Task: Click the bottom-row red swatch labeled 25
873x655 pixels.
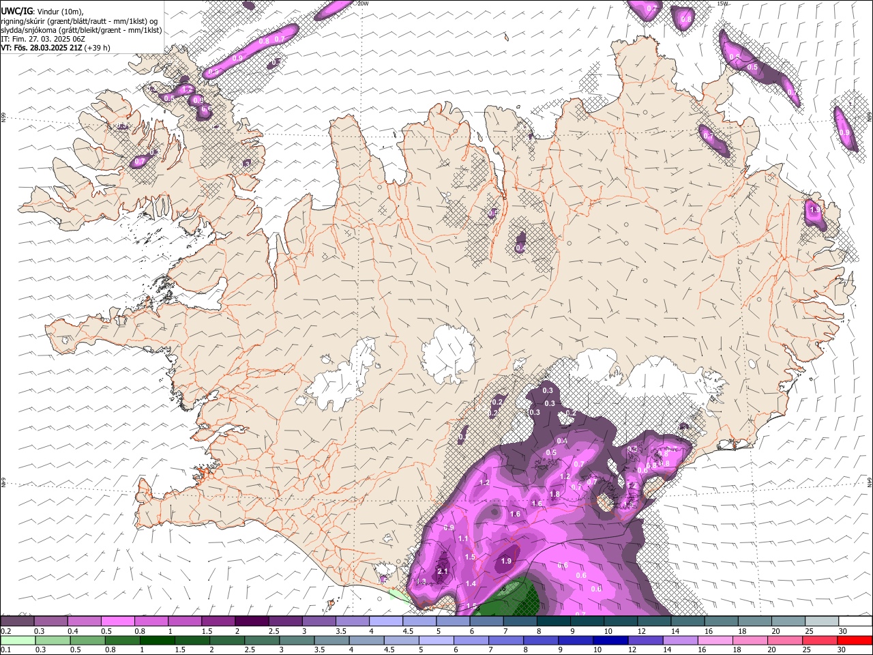Action: [820, 640]
